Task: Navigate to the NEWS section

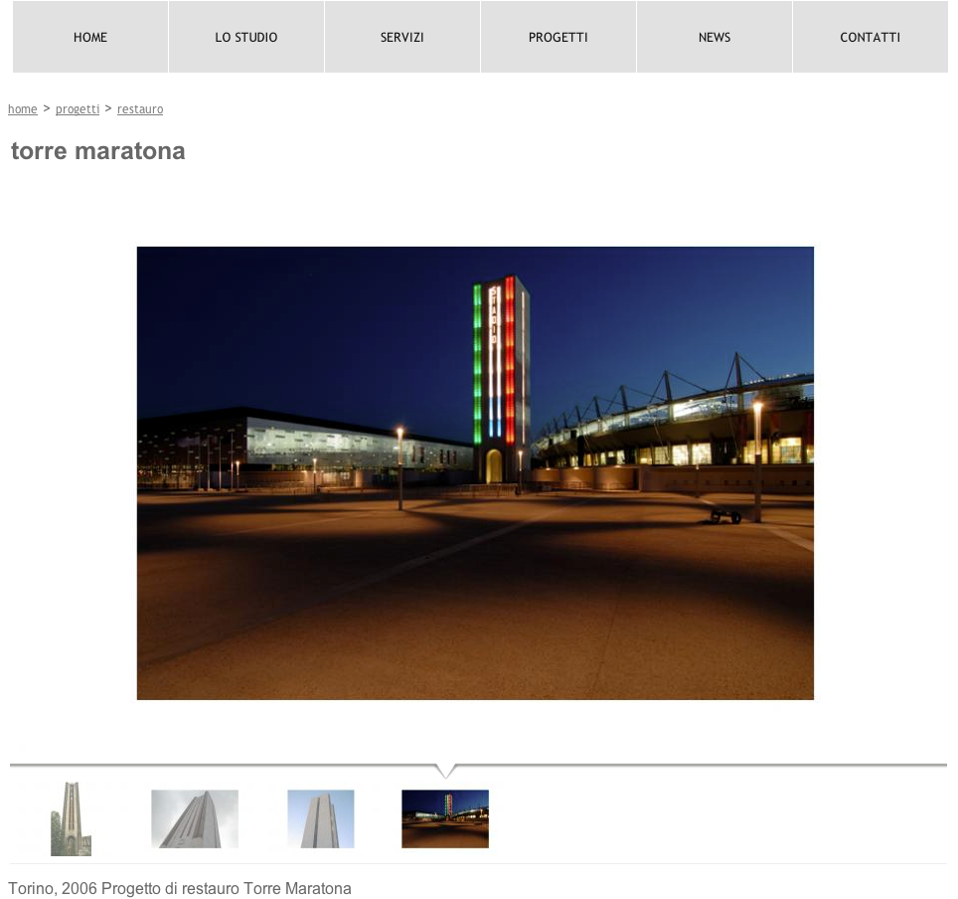Action: click(x=715, y=37)
